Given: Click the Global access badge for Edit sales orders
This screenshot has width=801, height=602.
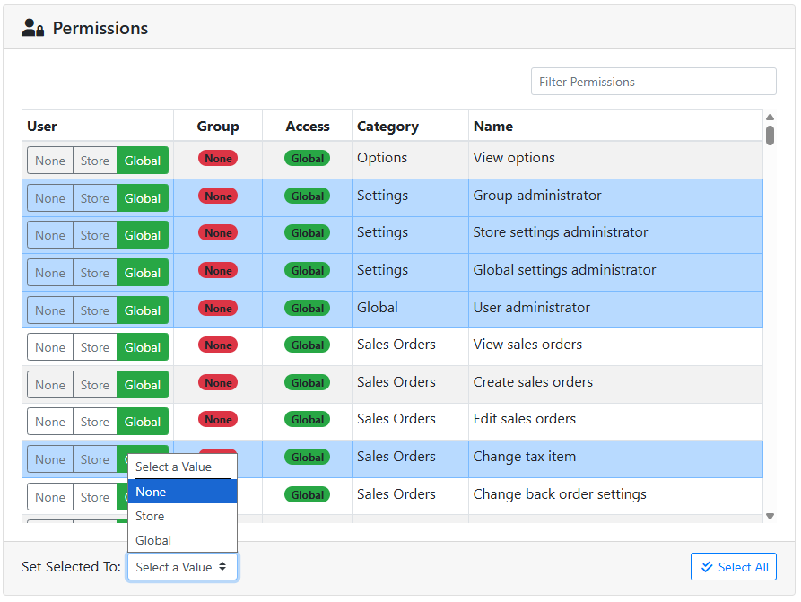Looking at the screenshot, I should (x=307, y=420).
